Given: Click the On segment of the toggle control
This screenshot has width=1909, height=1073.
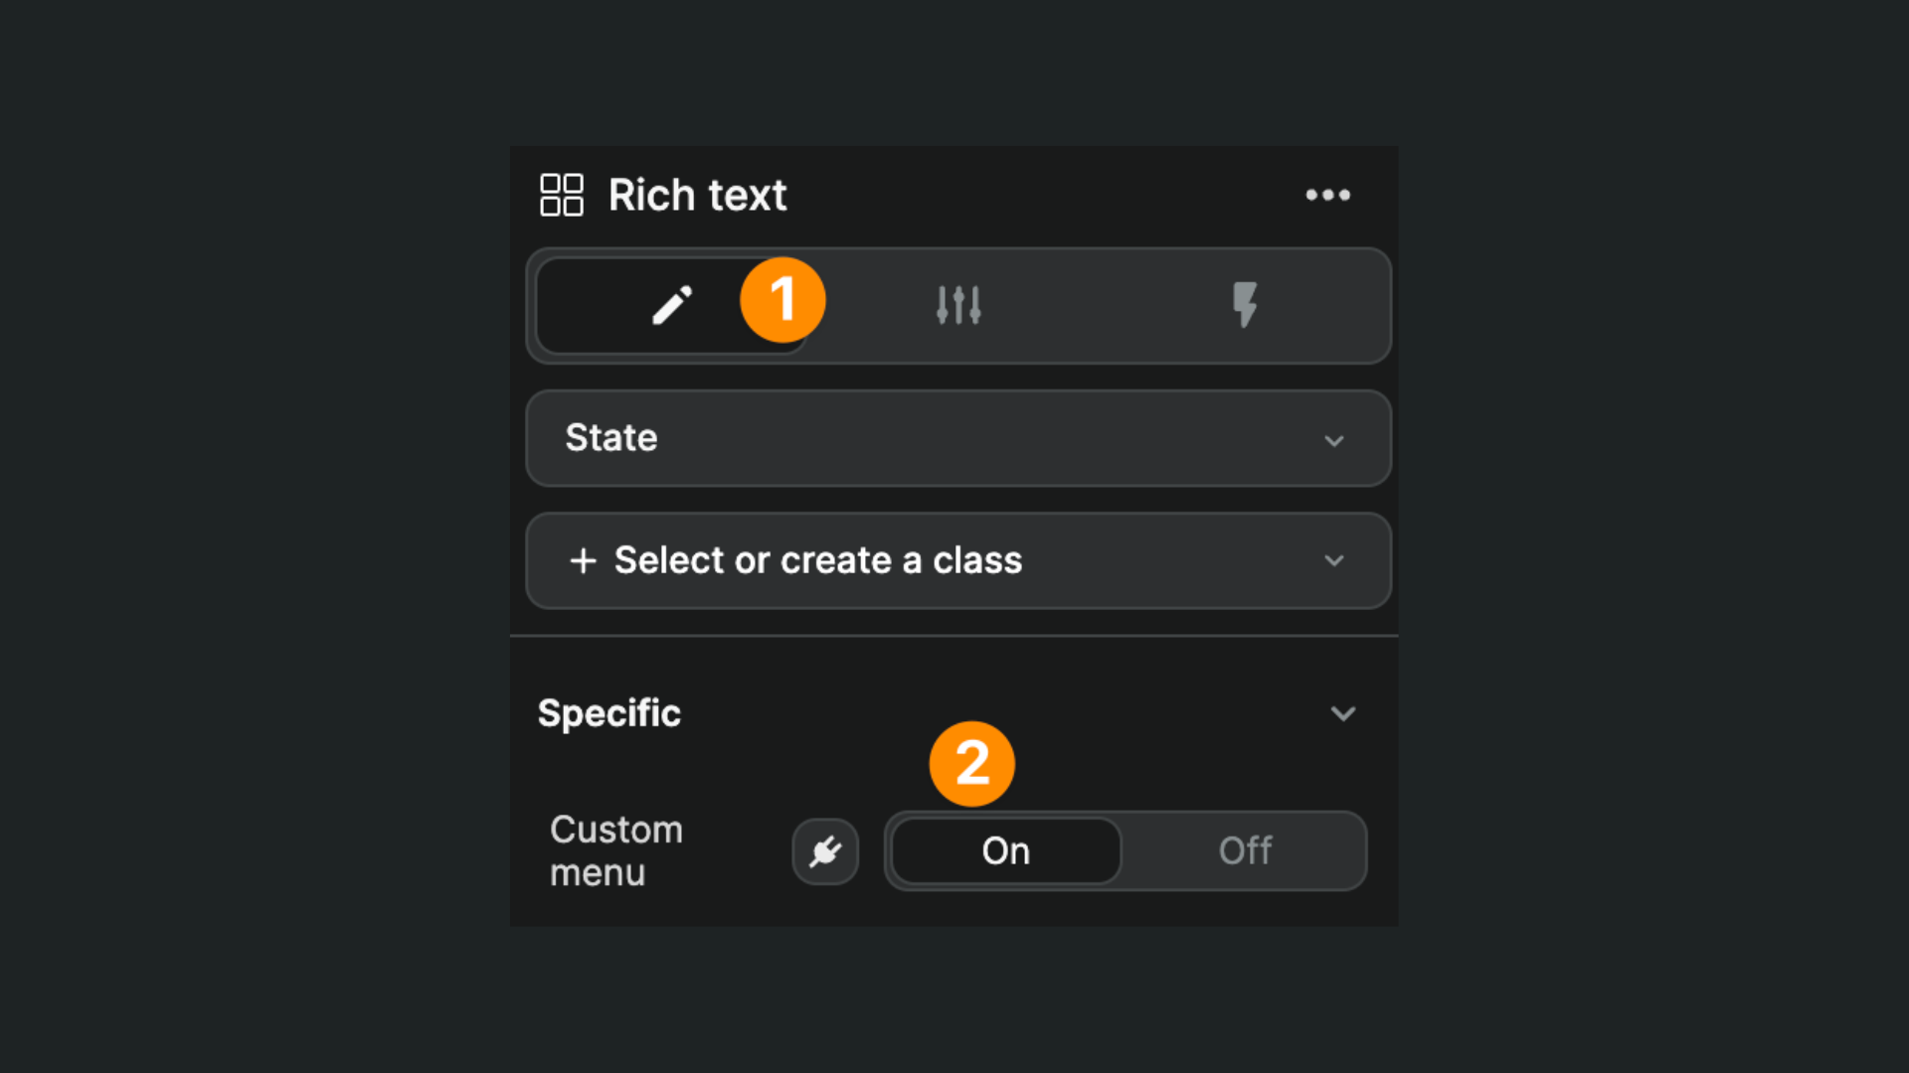Looking at the screenshot, I should click(1004, 850).
